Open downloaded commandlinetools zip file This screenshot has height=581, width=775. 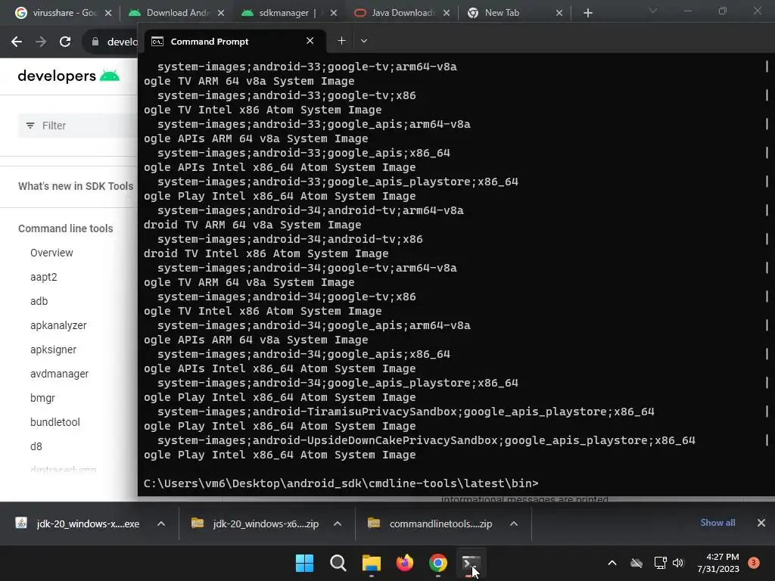(x=431, y=524)
